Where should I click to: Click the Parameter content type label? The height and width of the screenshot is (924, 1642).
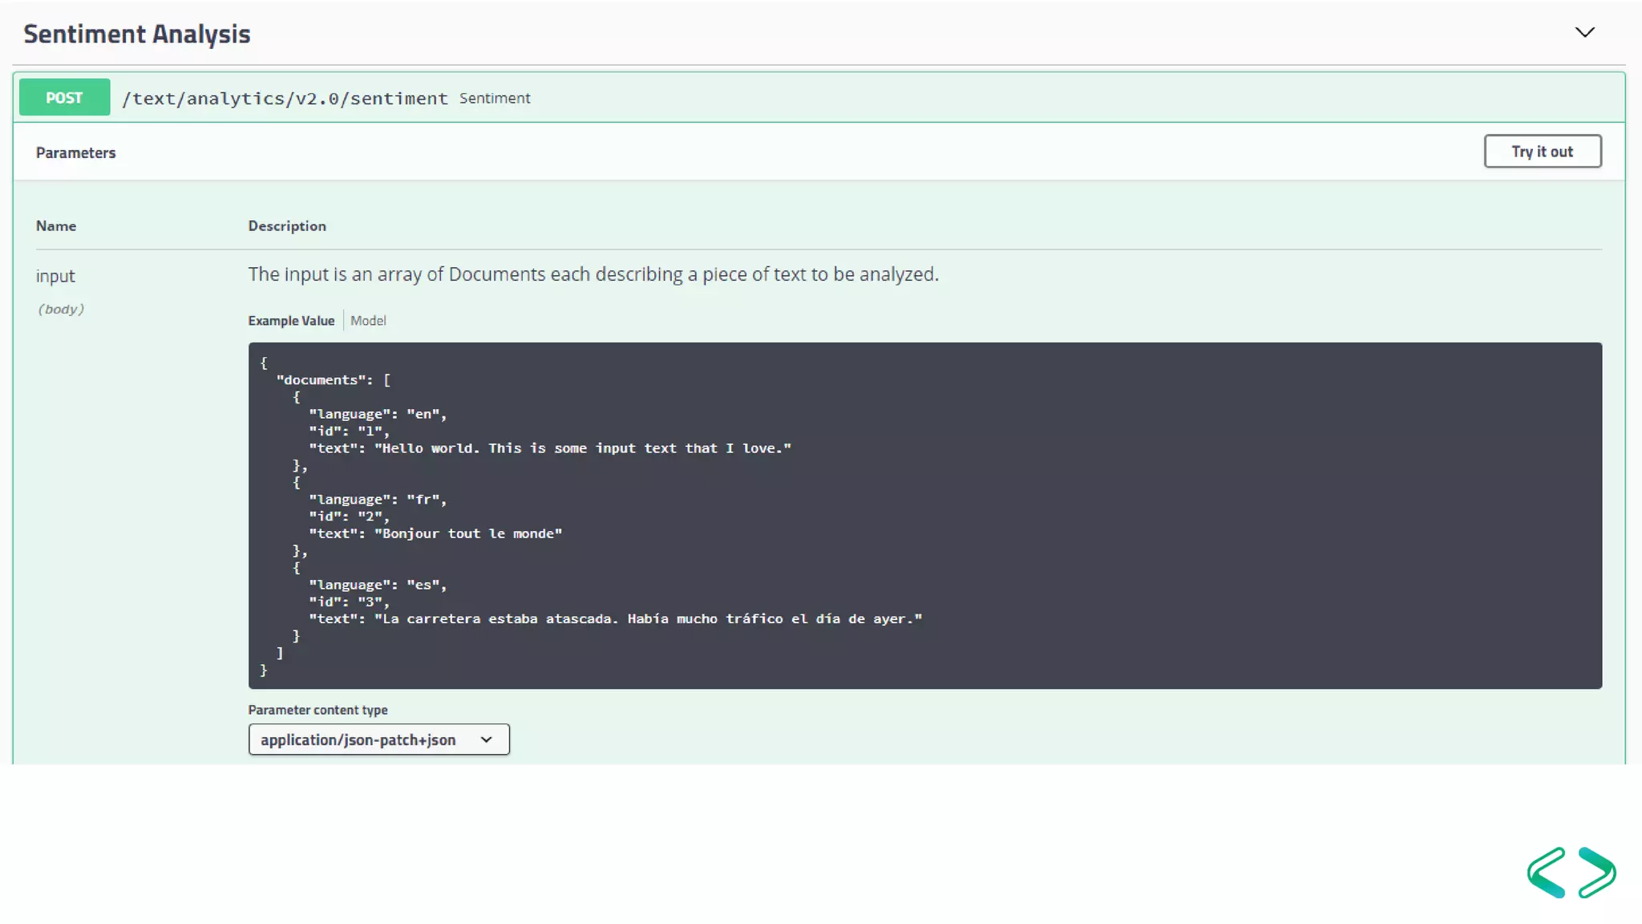(x=317, y=710)
